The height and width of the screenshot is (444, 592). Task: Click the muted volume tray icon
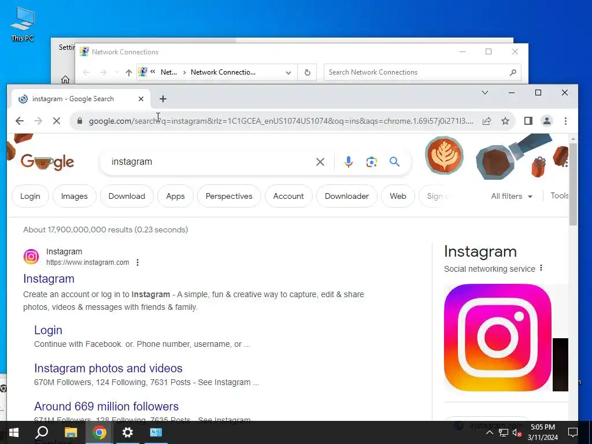(x=517, y=432)
